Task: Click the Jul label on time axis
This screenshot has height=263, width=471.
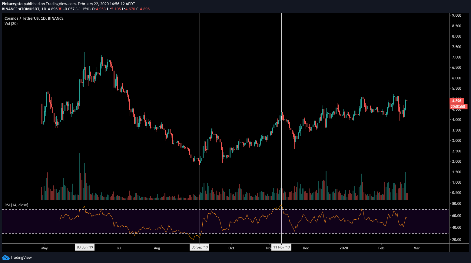Action: pos(119,248)
